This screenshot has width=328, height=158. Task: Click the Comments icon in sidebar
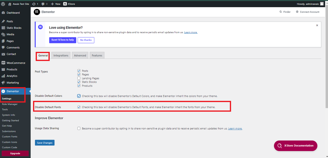3,47
